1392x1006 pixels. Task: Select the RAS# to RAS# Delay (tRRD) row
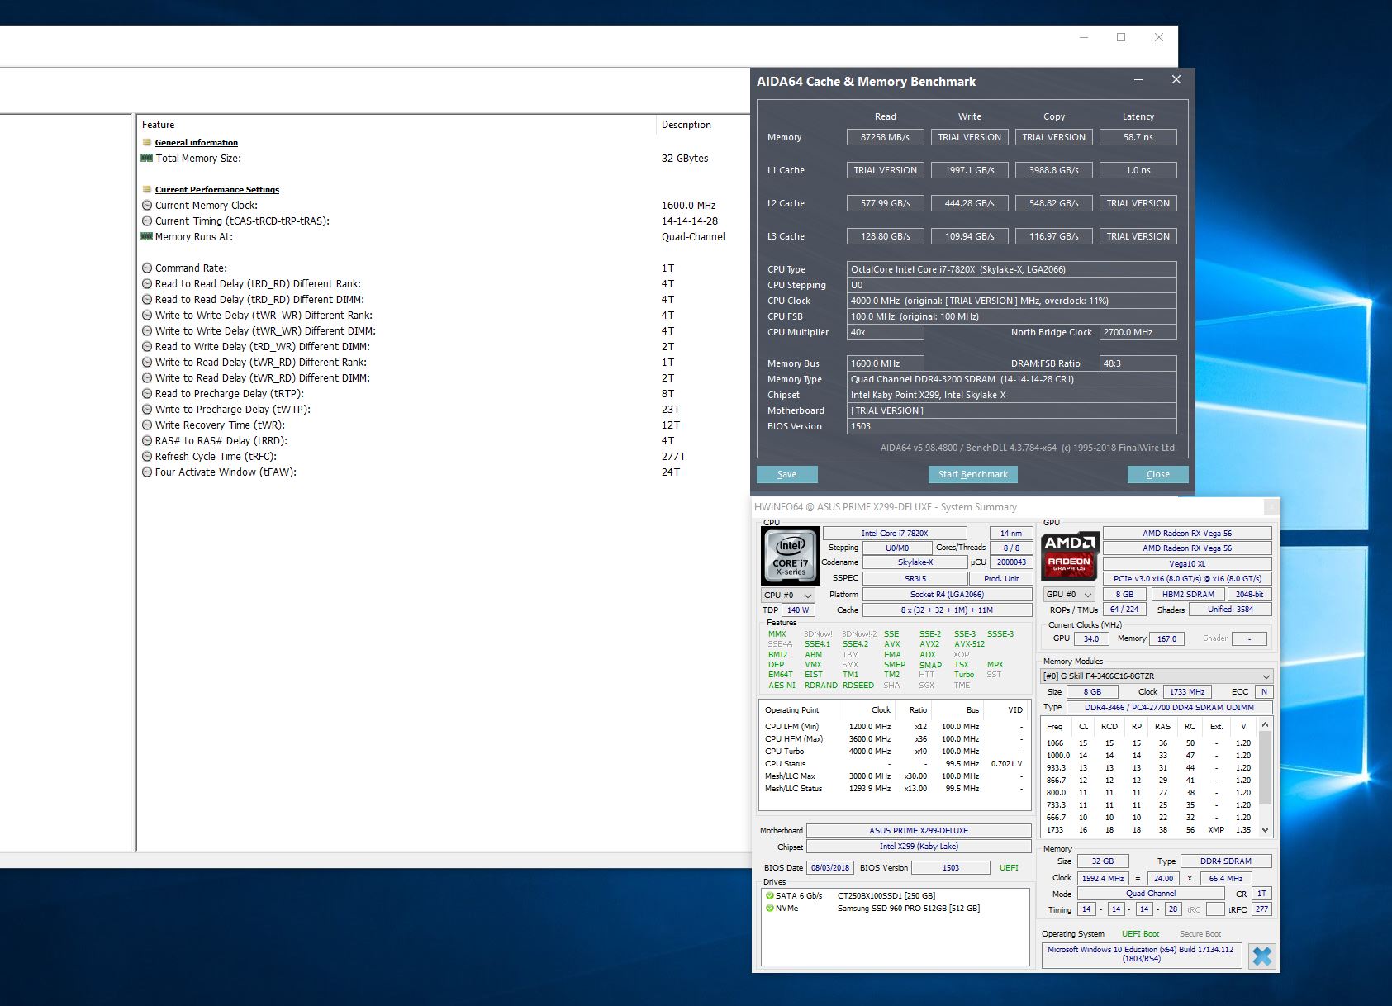tap(443, 440)
